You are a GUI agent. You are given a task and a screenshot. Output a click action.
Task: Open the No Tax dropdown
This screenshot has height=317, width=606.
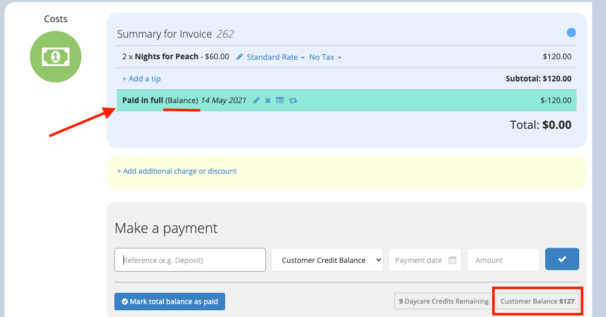coord(326,57)
